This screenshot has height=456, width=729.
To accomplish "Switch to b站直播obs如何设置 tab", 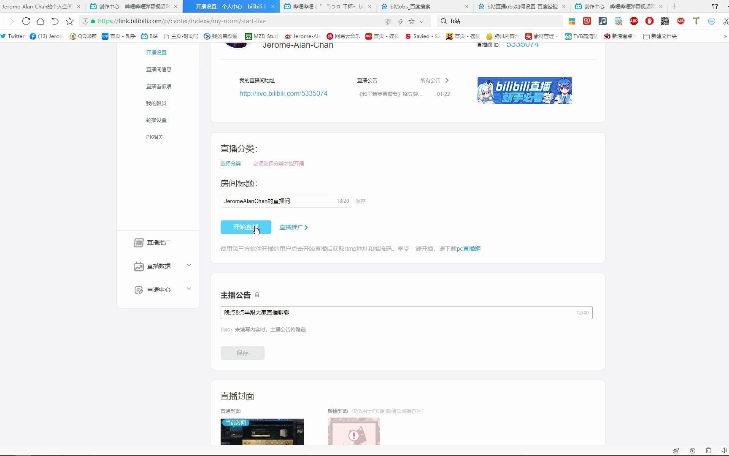I will 522,6.
